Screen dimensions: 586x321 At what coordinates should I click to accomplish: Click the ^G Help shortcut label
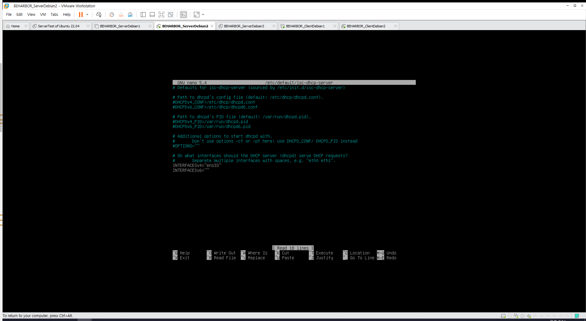pos(181,253)
